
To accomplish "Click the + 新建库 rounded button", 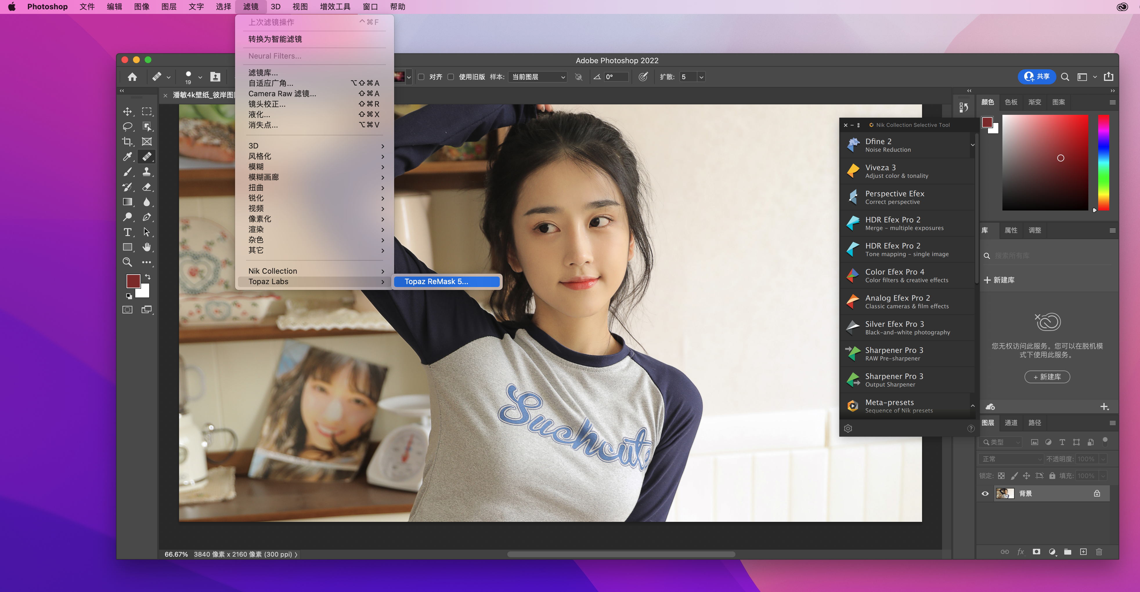I will click(x=1047, y=377).
